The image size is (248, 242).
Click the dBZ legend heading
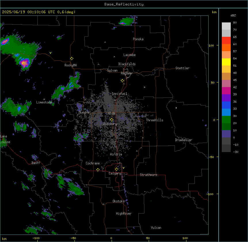click(233, 15)
